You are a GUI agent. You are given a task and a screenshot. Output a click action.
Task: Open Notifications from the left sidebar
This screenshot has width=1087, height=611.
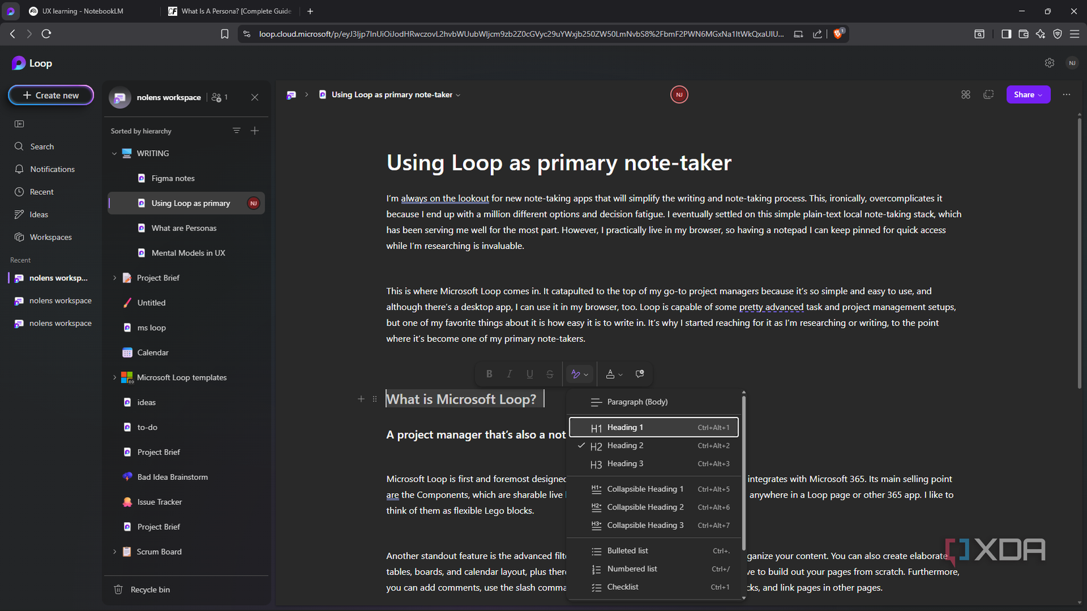point(51,169)
